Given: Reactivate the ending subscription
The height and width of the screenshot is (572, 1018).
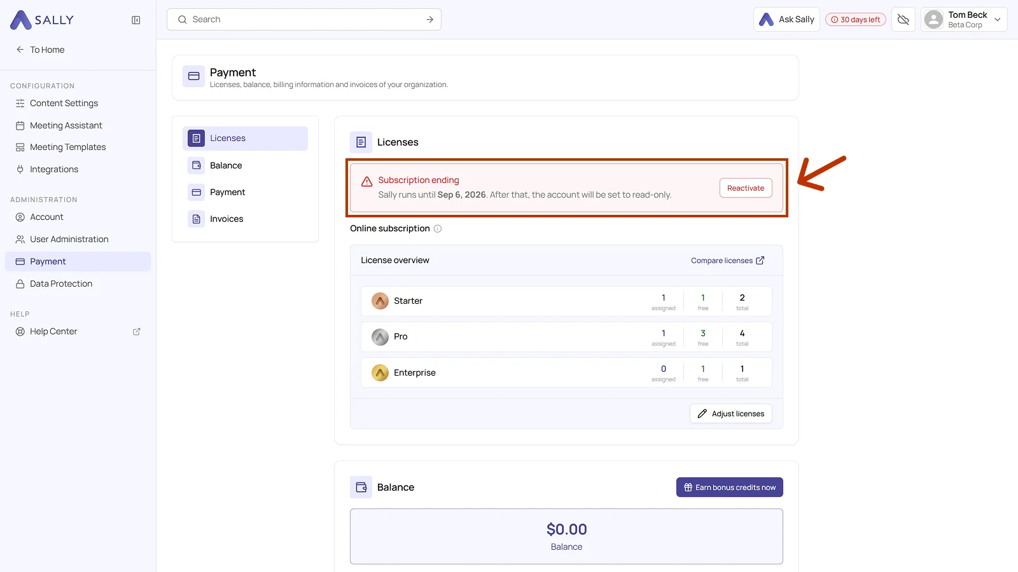Looking at the screenshot, I should (746, 188).
